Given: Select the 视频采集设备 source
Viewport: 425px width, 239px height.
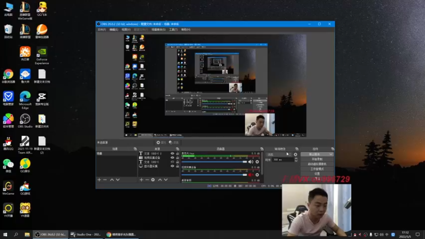Looking at the screenshot, I should click(152, 158).
